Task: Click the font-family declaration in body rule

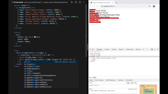Action: (x=103, y=91)
